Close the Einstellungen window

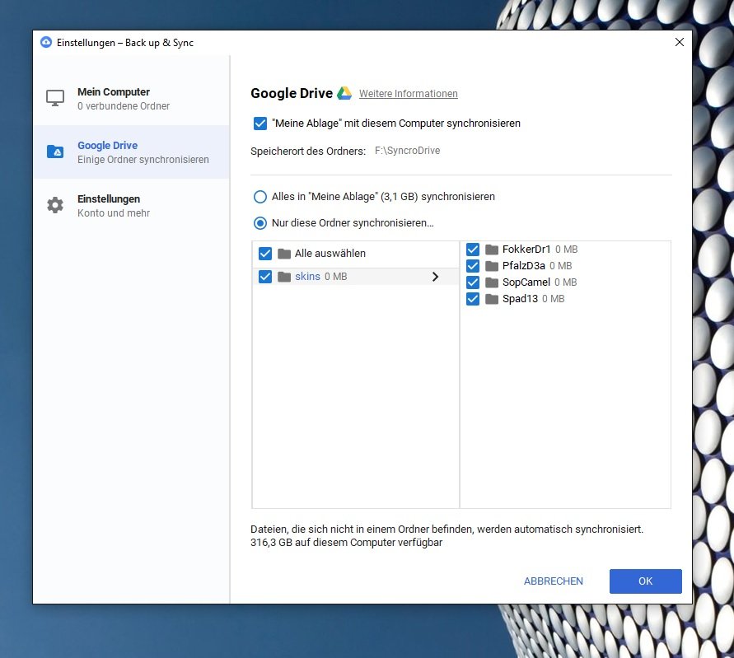[x=680, y=42]
